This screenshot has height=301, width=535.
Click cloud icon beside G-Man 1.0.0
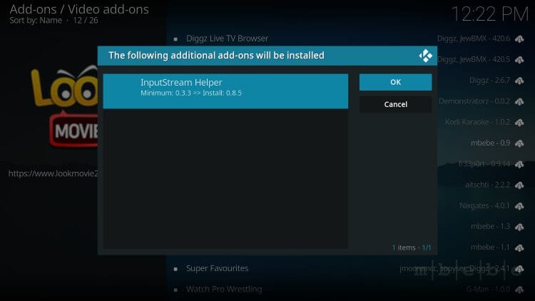point(519,290)
